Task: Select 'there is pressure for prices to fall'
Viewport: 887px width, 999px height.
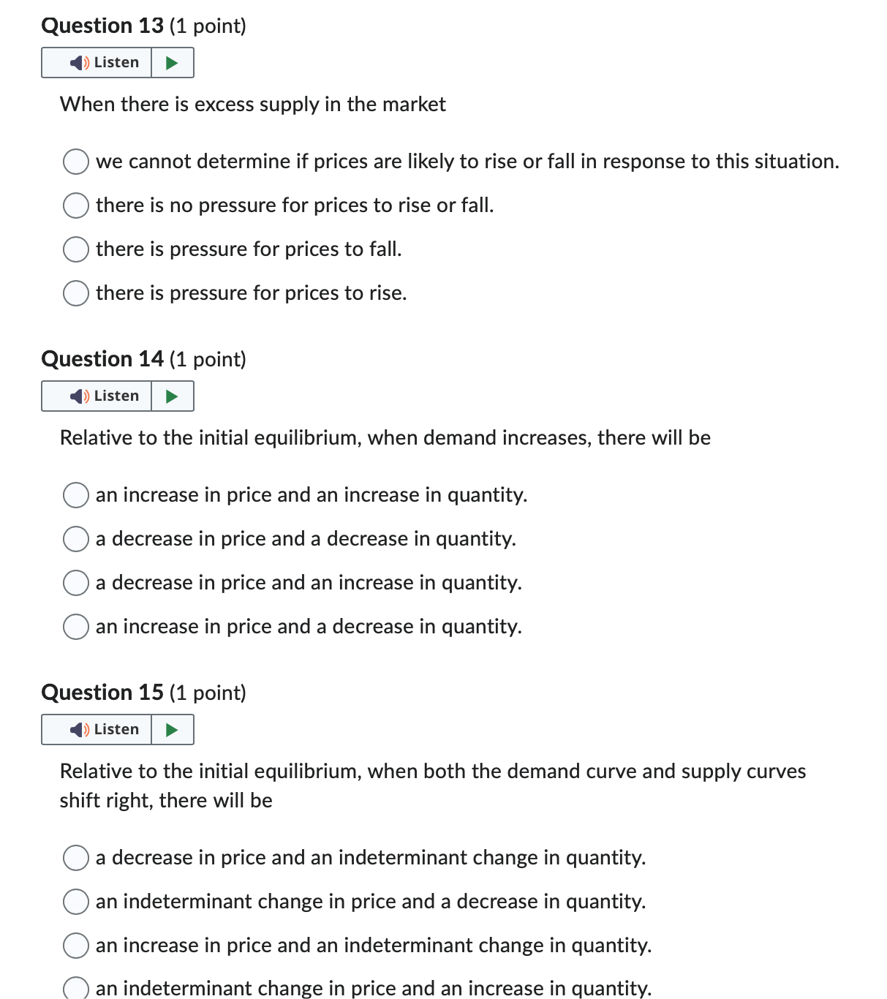Action: coord(75,249)
